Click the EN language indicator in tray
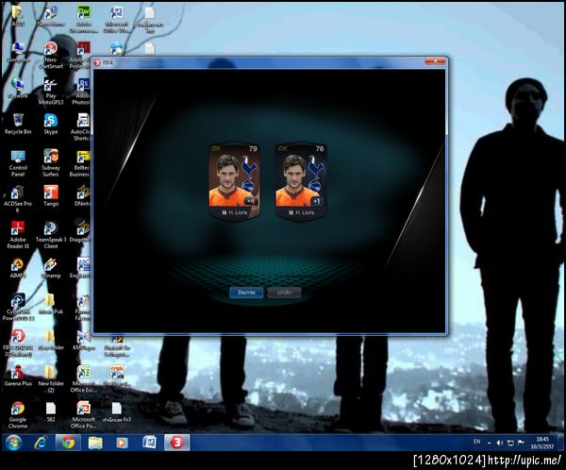This screenshot has height=470, width=566. click(476, 442)
